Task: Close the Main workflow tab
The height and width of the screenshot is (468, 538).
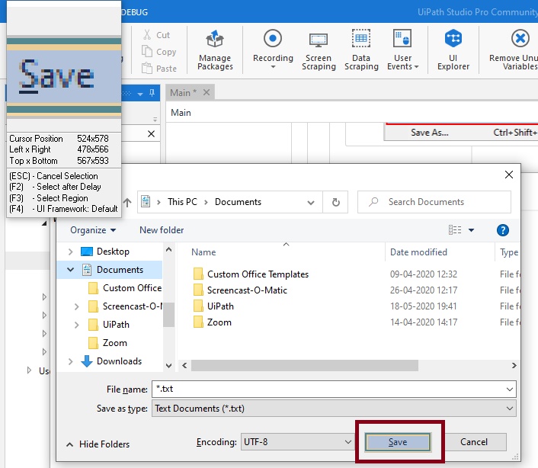Action: pos(207,92)
